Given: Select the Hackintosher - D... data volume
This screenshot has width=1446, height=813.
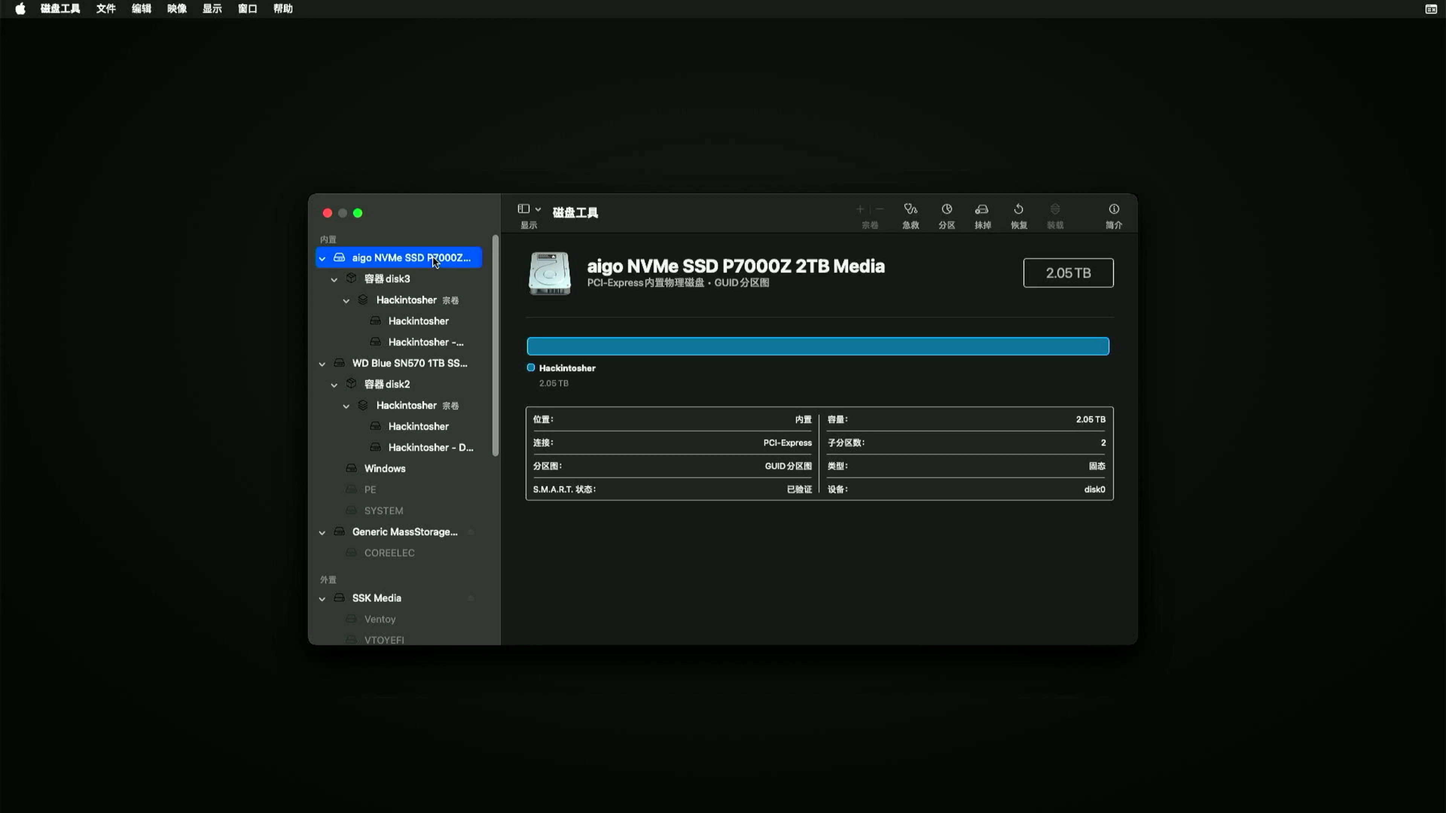Looking at the screenshot, I should tap(398, 448).
